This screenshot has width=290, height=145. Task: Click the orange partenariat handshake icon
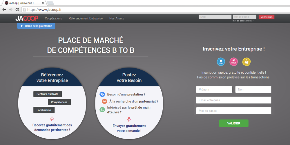coord(104,101)
